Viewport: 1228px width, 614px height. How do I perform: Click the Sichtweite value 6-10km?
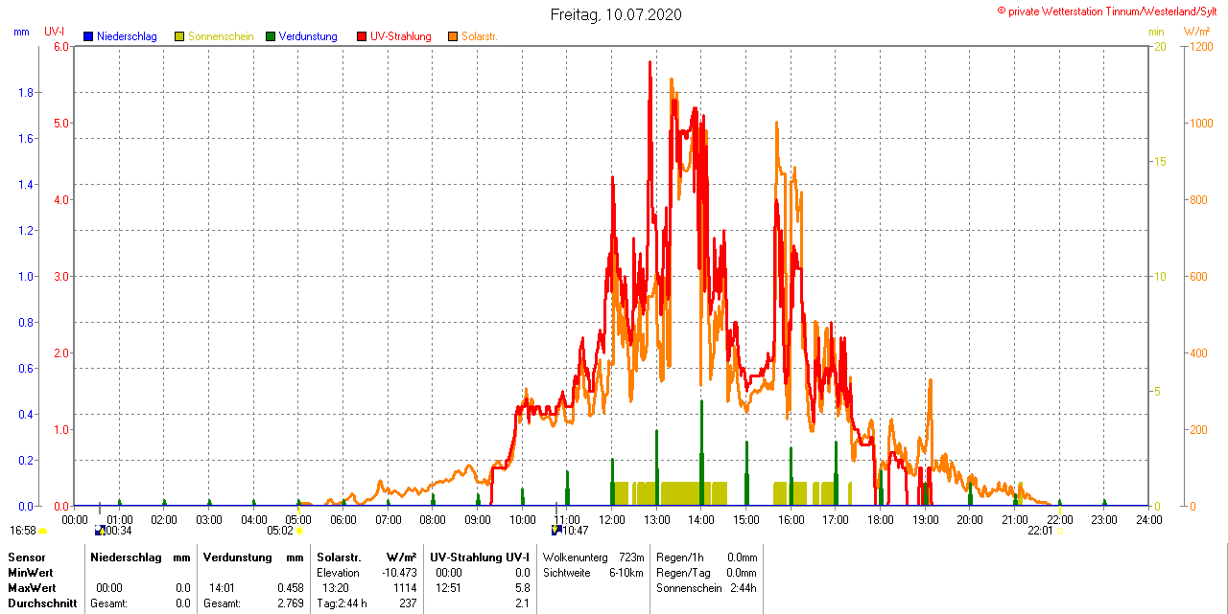tap(627, 572)
